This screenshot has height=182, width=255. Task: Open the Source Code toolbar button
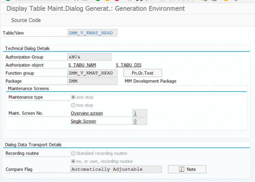[26, 20]
